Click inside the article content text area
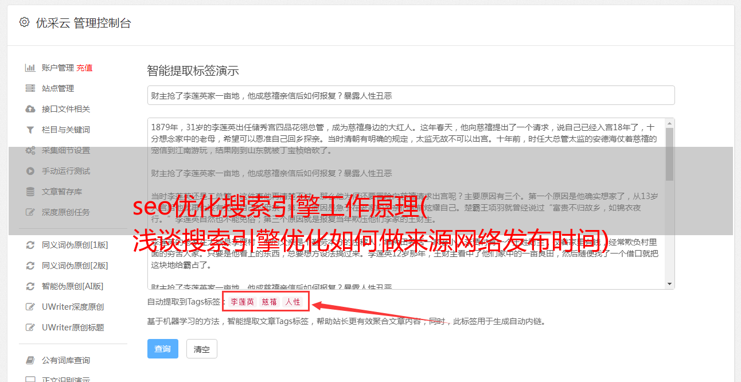The width and height of the screenshot is (741, 382). 406,204
